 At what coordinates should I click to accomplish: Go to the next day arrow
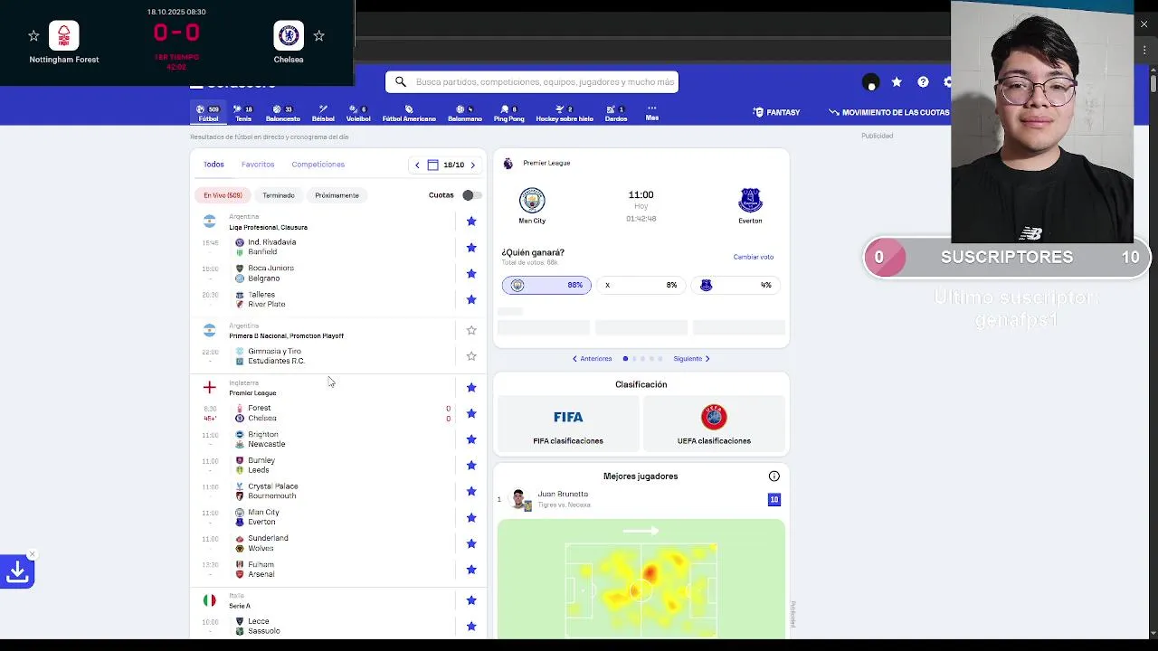(472, 165)
